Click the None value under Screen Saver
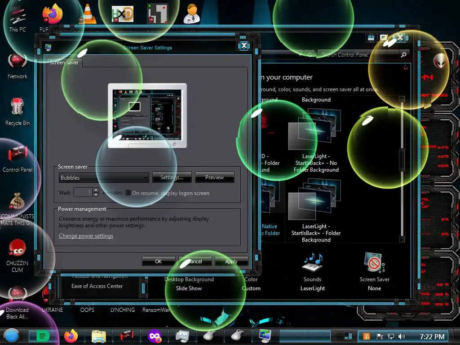Image resolution: width=460 pixels, height=345 pixels. (x=374, y=288)
